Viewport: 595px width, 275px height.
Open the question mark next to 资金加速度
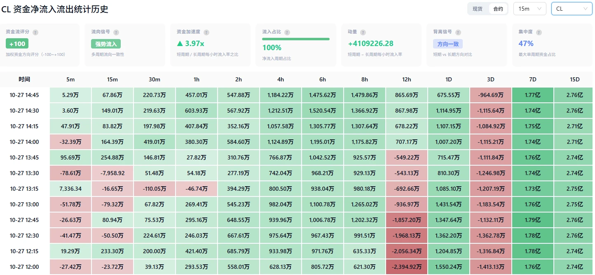tap(206, 32)
